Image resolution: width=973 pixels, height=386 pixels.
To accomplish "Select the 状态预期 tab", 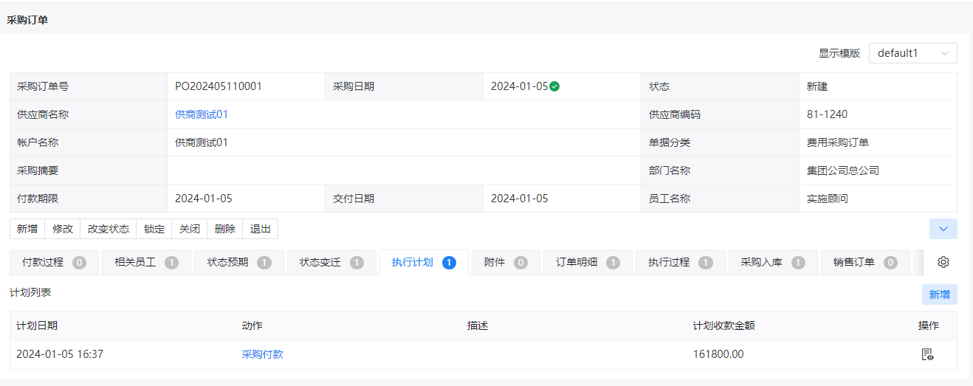I will tap(238, 262).
